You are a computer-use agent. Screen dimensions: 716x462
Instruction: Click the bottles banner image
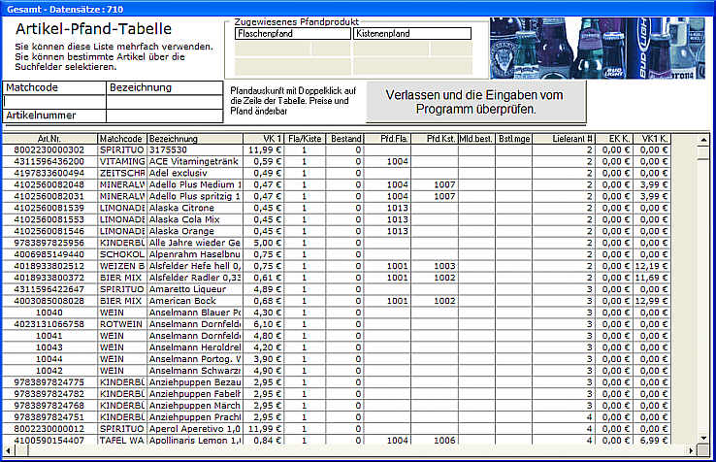coord(598,48)
